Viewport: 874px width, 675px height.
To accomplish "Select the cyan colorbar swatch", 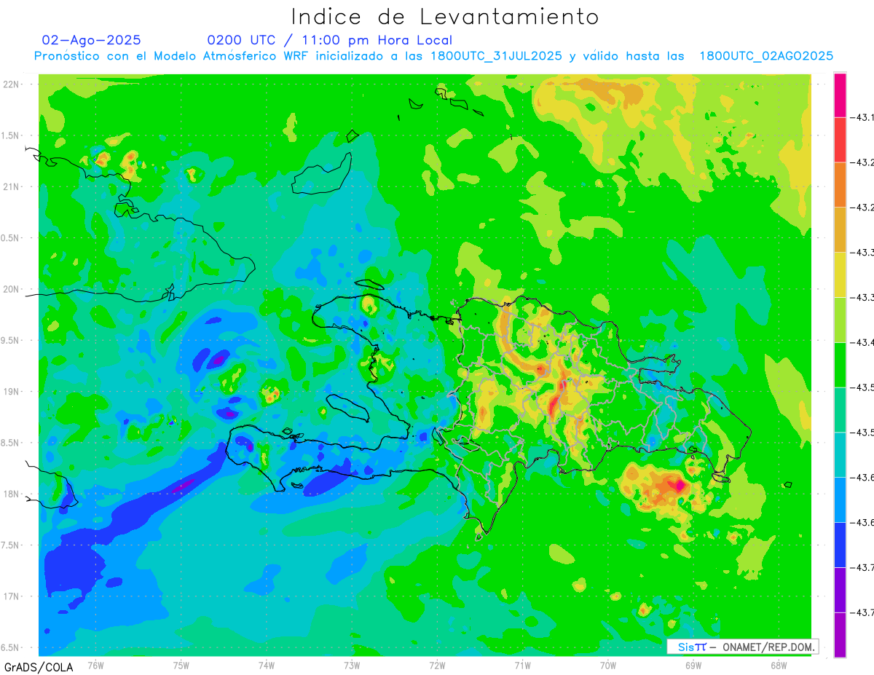I will 840,455.
